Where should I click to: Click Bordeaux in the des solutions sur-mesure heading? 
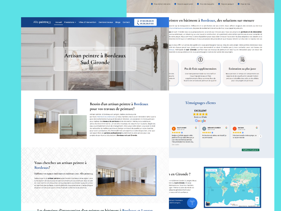tap(208, 20)
